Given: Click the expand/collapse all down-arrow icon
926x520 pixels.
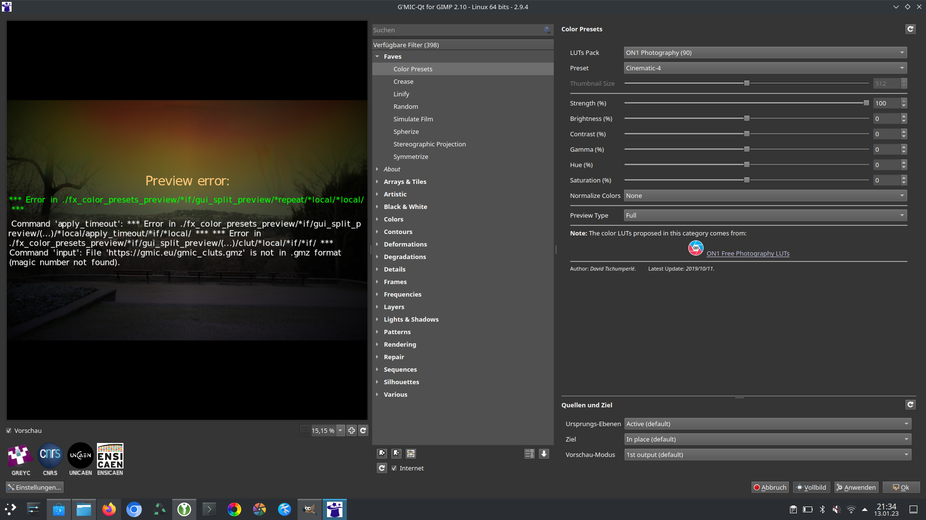Looking at the screenshot, I should tap(544, 454).
